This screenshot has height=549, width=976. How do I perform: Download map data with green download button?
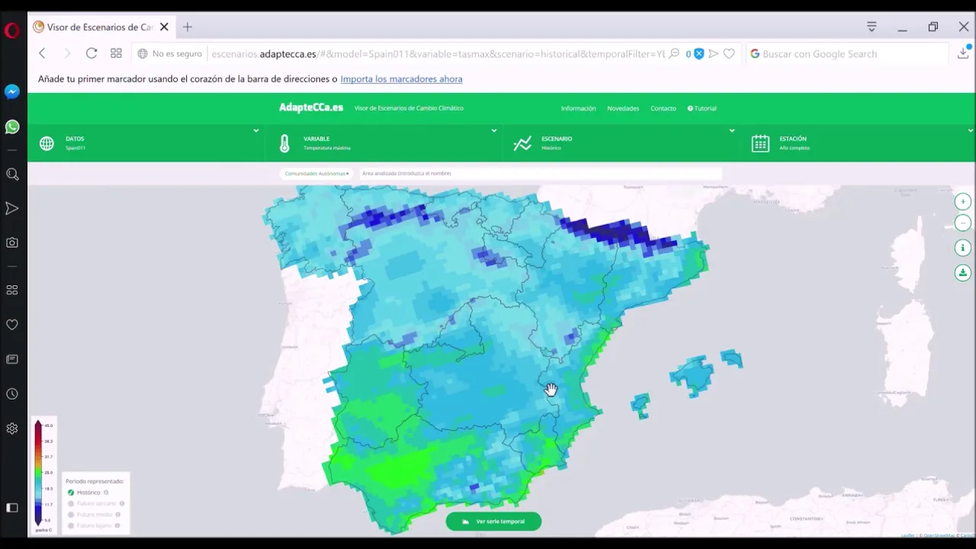[962, 272]
